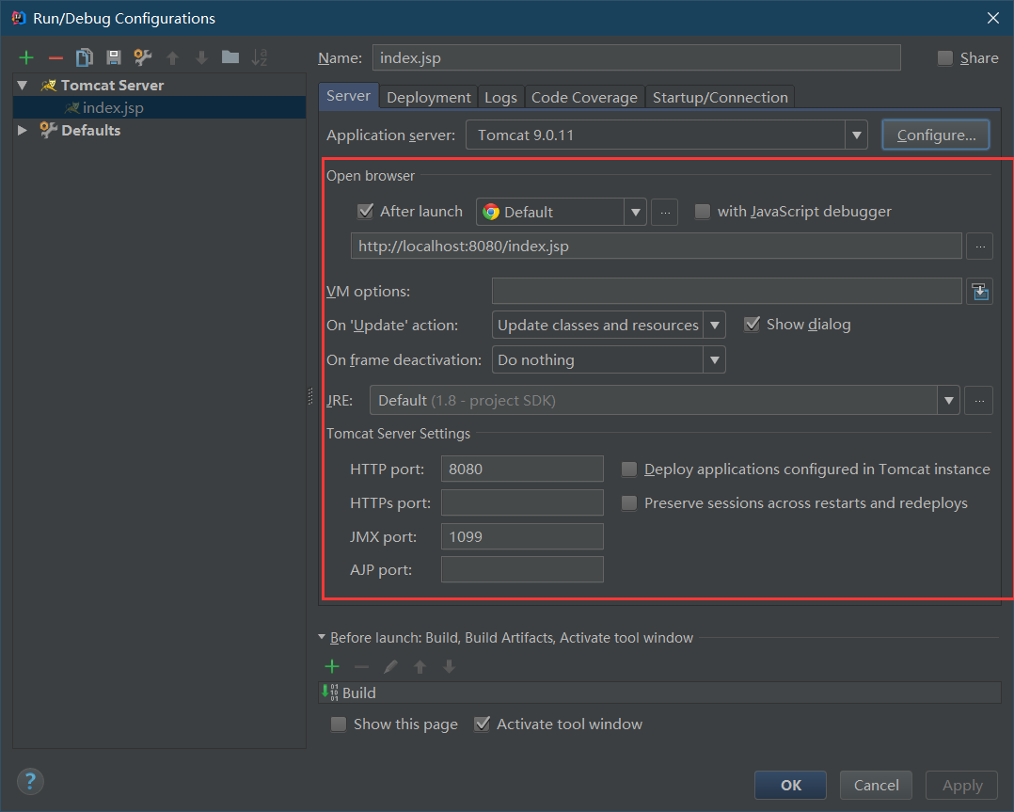This screenshot has width=1014, height=812.
Task: Toggle the Share checkbox
Action: click(944, 58)
